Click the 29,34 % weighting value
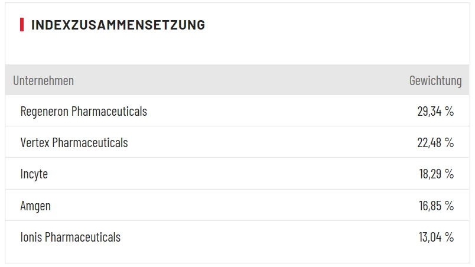The image size is (475, 267). click(x=435, y=111)
